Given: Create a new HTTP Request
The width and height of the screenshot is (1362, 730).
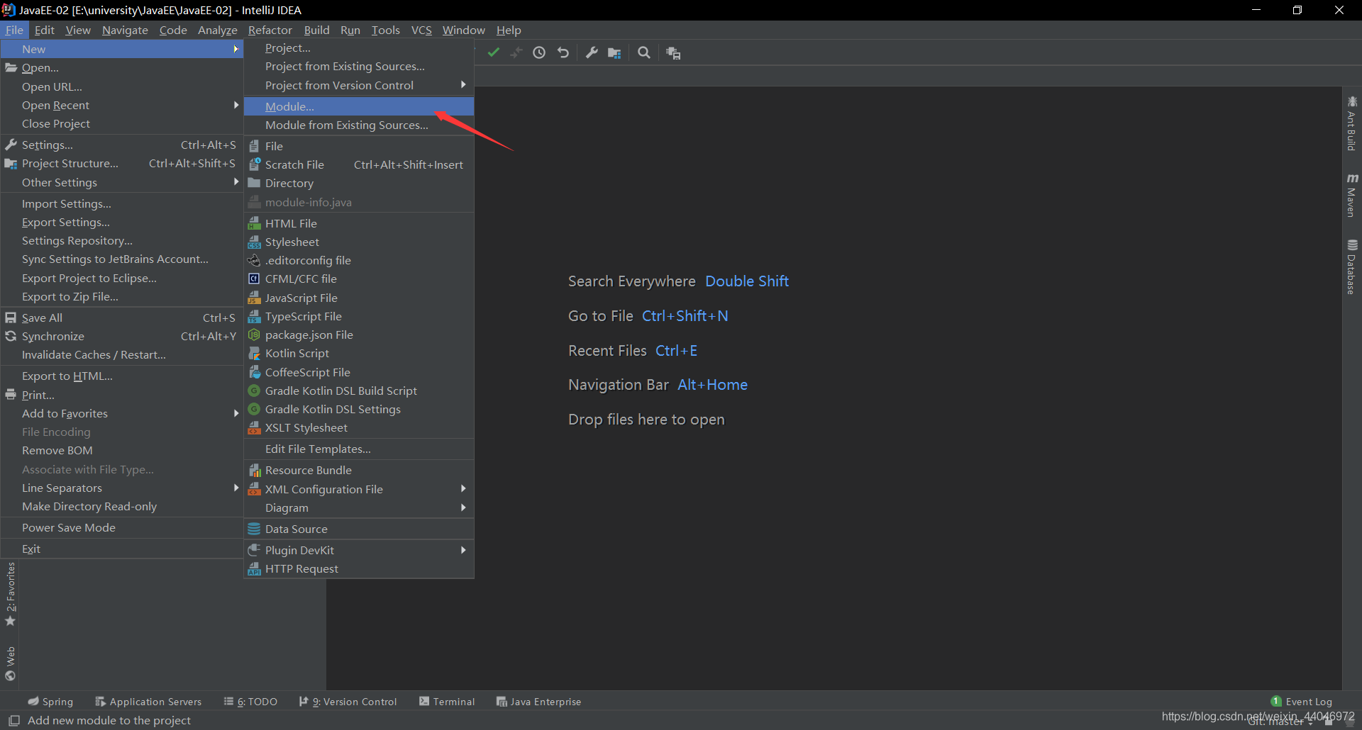Looking at the screenshot, I should click(x=359, y=568).
